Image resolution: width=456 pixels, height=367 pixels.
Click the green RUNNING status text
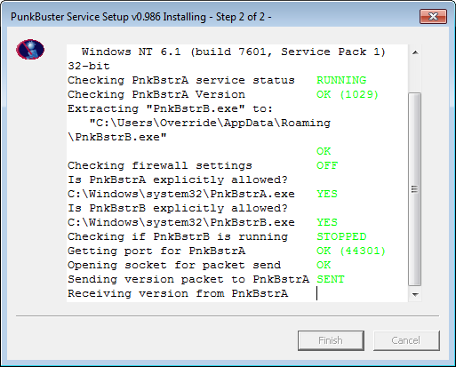pos(341,80)
